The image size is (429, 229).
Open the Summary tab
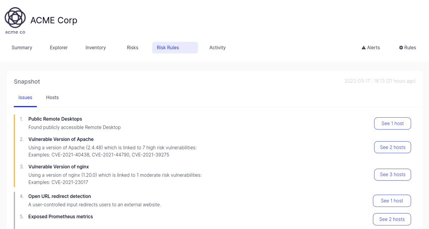22,47
